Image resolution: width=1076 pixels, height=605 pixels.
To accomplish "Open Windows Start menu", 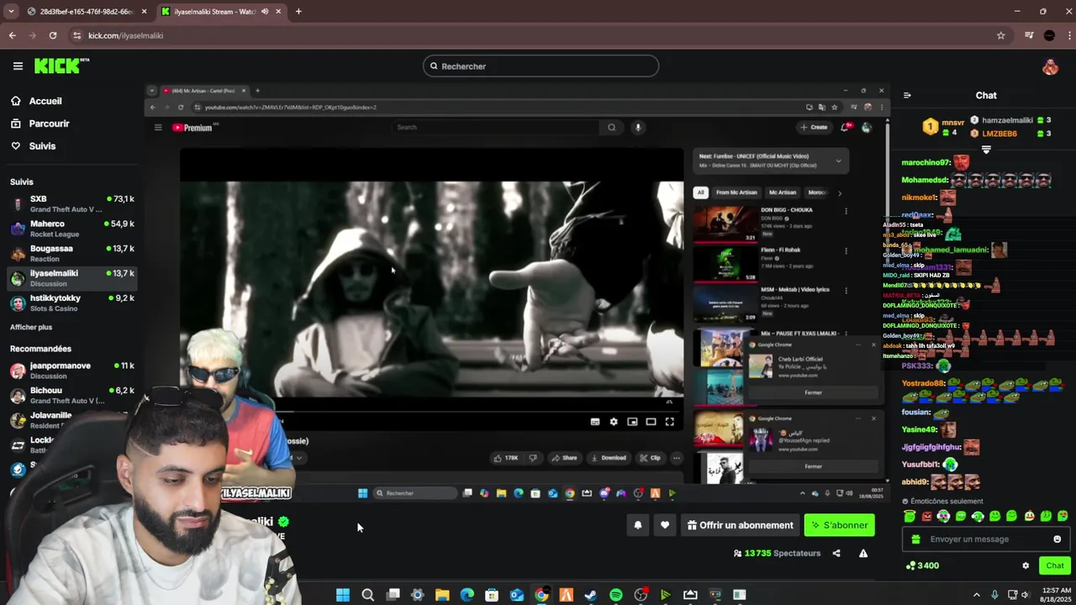I will pyautogui.click(x=343, y=595).
